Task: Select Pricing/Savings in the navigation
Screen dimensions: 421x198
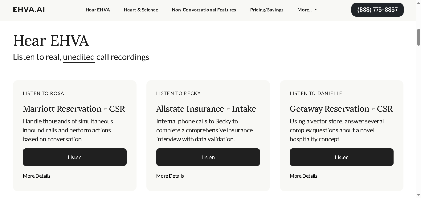Action: pyautogui.click(x=267, y=10)
